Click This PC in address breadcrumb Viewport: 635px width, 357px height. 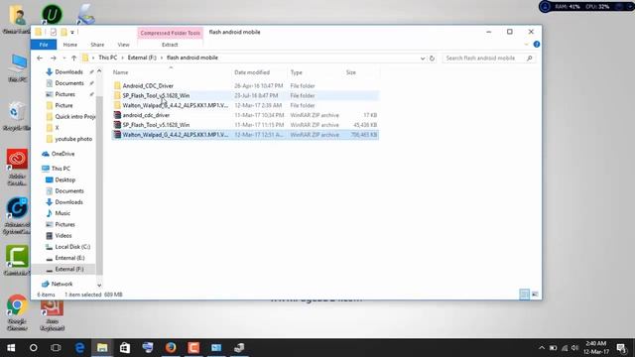108,58
